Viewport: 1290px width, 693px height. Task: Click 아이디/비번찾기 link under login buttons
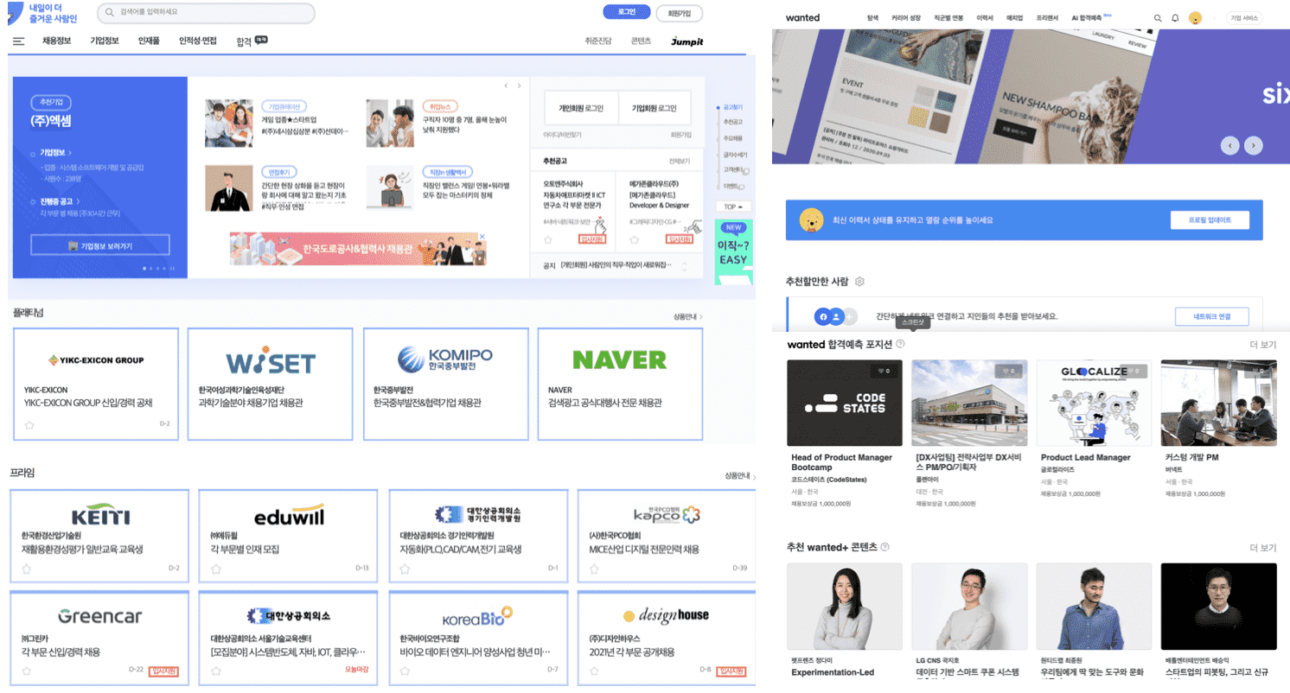(x=562, y=135)
